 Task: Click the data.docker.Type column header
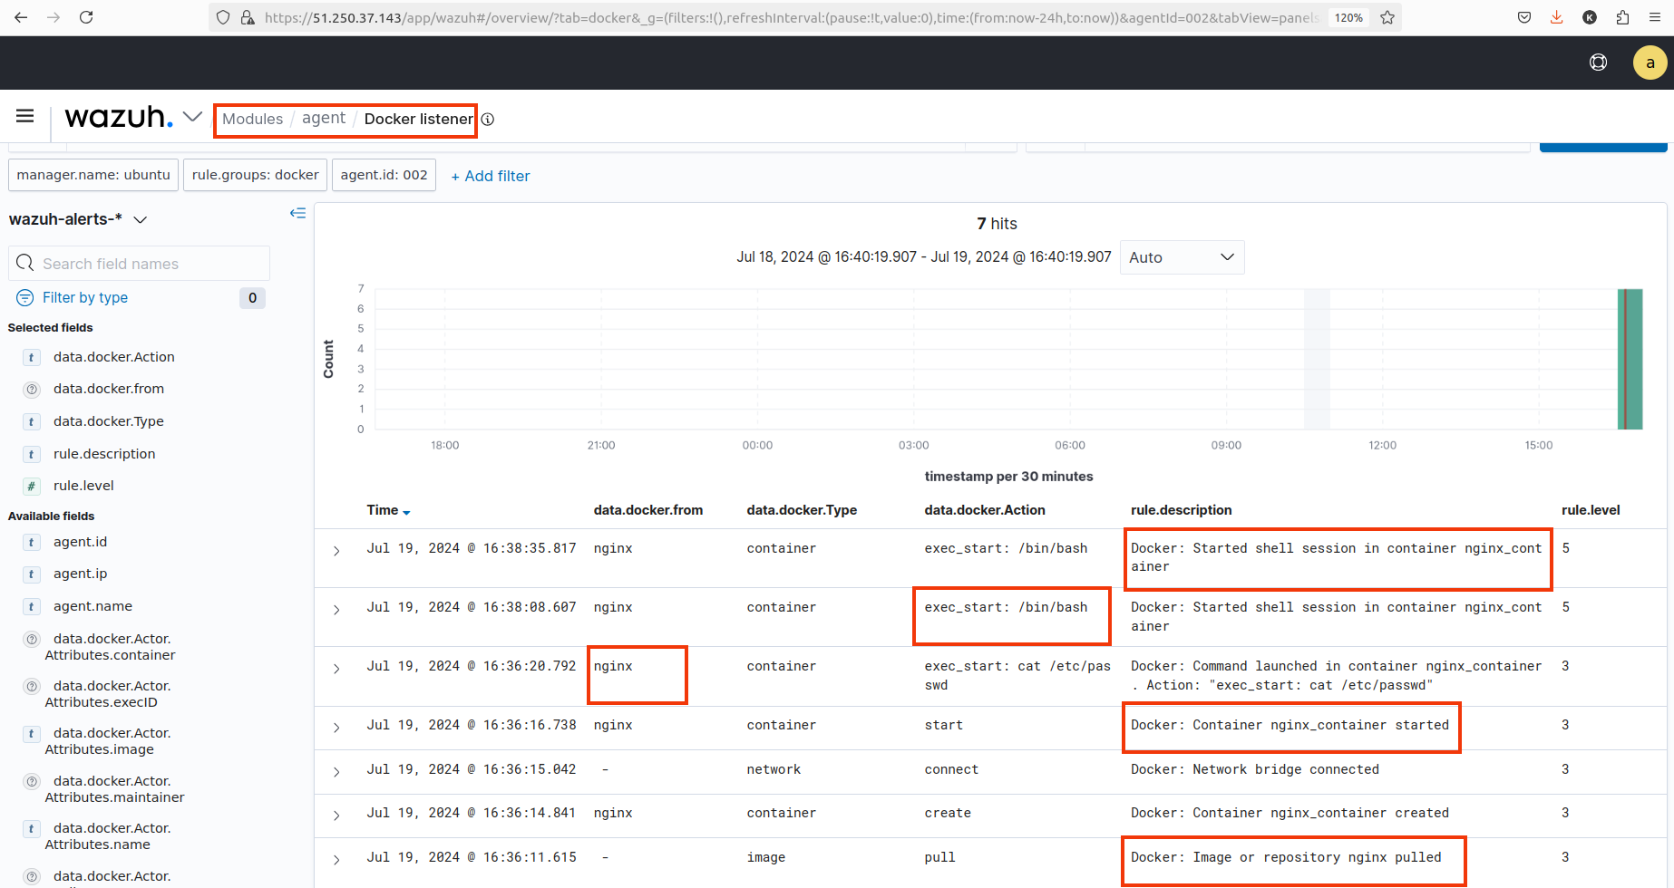tap(802, 510)
